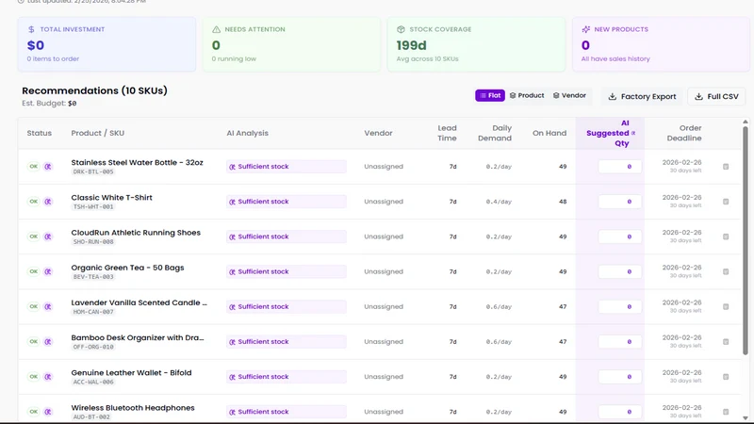Click the box icon in Stock Coverage card

point(401,29)
